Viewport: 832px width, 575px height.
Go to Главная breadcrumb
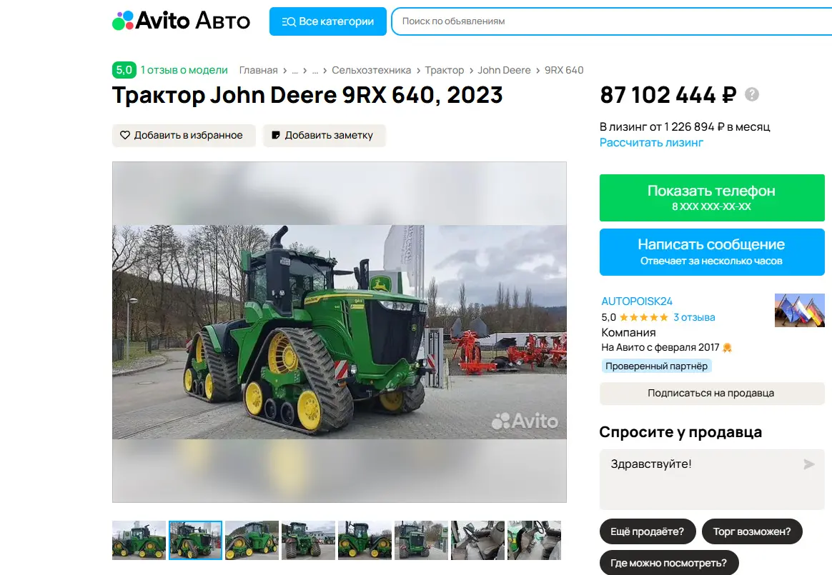coord(259,70)
